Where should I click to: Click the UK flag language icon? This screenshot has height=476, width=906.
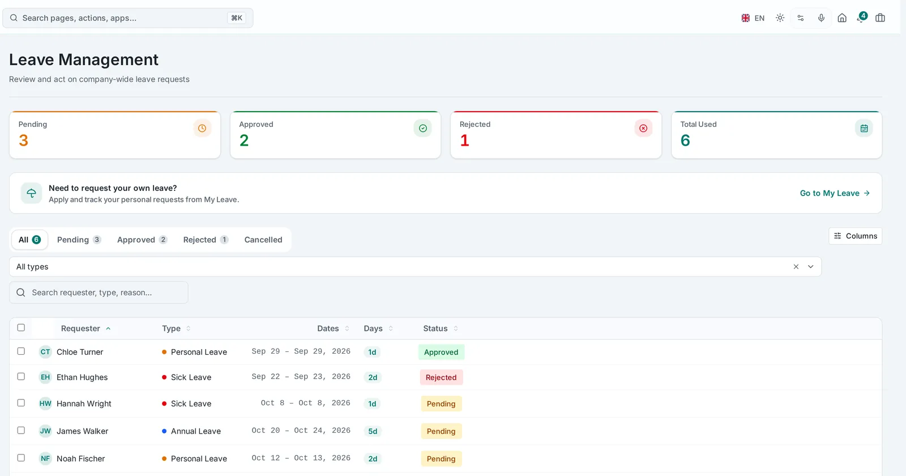click(x=746, y=18)
